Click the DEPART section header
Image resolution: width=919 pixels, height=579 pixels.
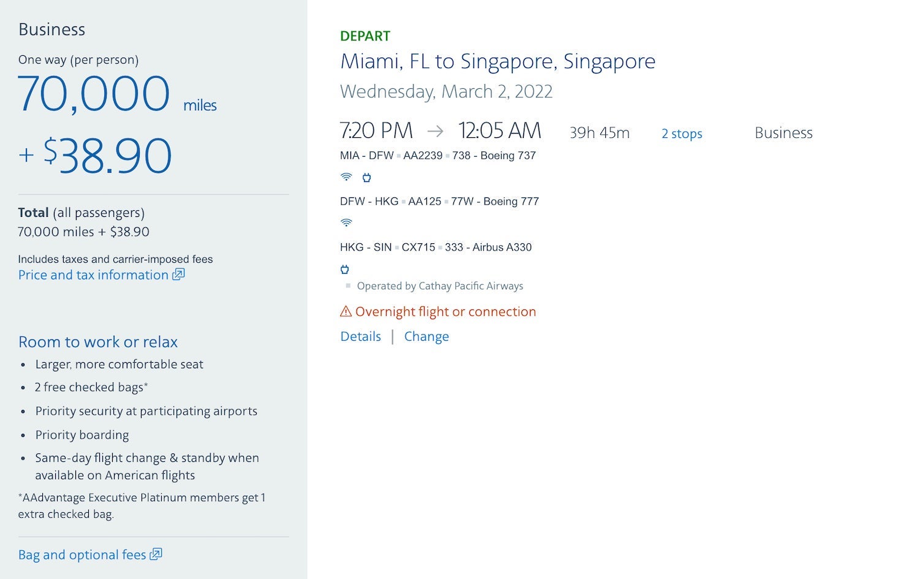click(x=365, y=36)
